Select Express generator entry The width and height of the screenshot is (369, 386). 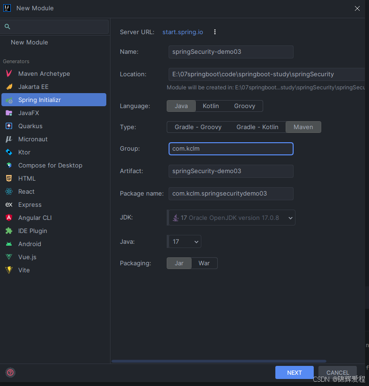54,204
